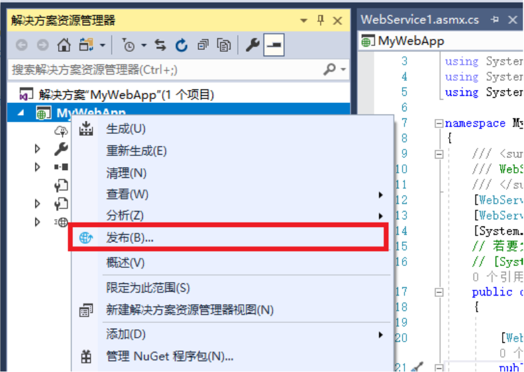Click the Forward navigation arrow in Solution Explorer
Image resolution: width=524 pixels, height=372 pixels.
click(43, 45)
